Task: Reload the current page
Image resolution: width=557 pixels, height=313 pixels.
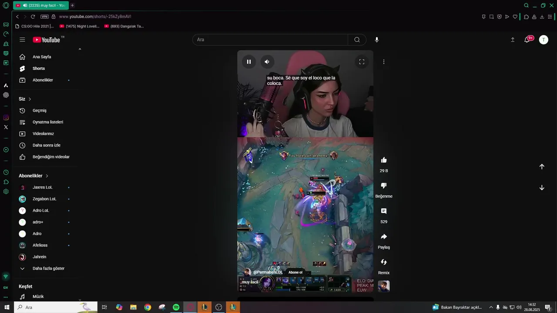Action: 33,17
